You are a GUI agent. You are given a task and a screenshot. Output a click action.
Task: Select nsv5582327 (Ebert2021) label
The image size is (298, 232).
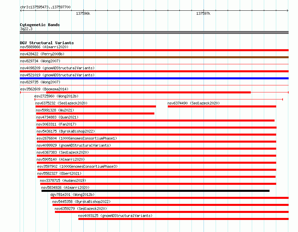(59, 173)
